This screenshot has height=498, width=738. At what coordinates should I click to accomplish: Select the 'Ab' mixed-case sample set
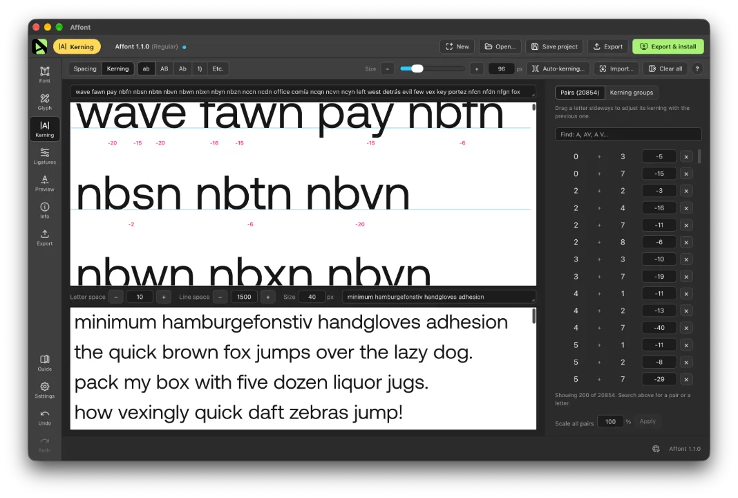tap(182, 68)
